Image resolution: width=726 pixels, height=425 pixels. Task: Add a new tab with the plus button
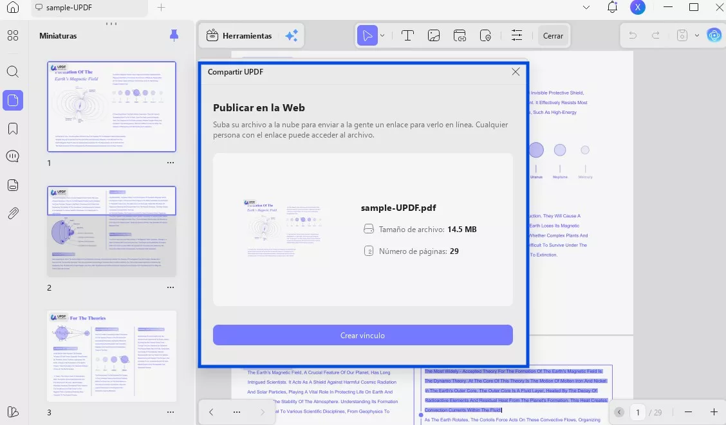click(x=161, y=8)
